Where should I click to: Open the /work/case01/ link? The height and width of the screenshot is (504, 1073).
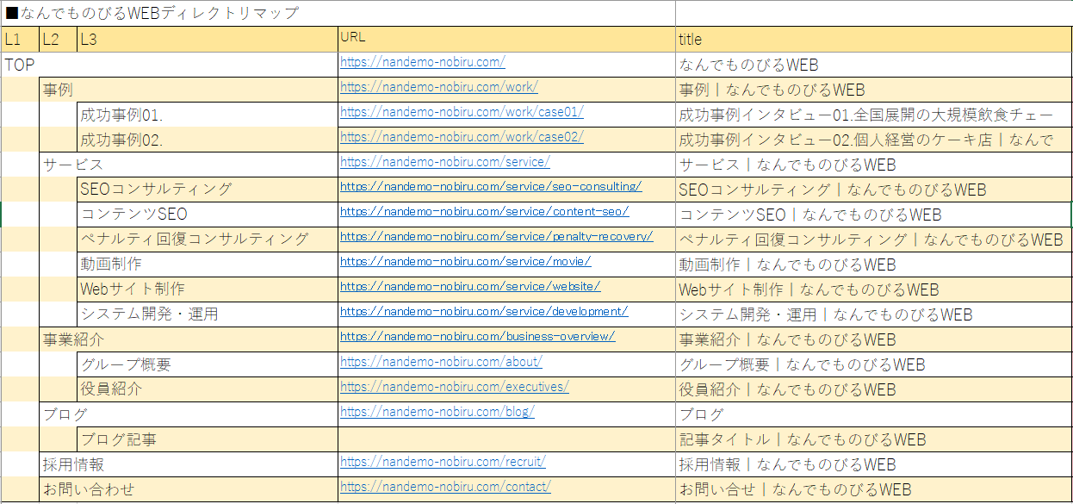462,112
